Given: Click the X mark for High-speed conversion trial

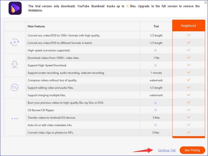Looking at the screenshot, I should click(x=155, y=51).
